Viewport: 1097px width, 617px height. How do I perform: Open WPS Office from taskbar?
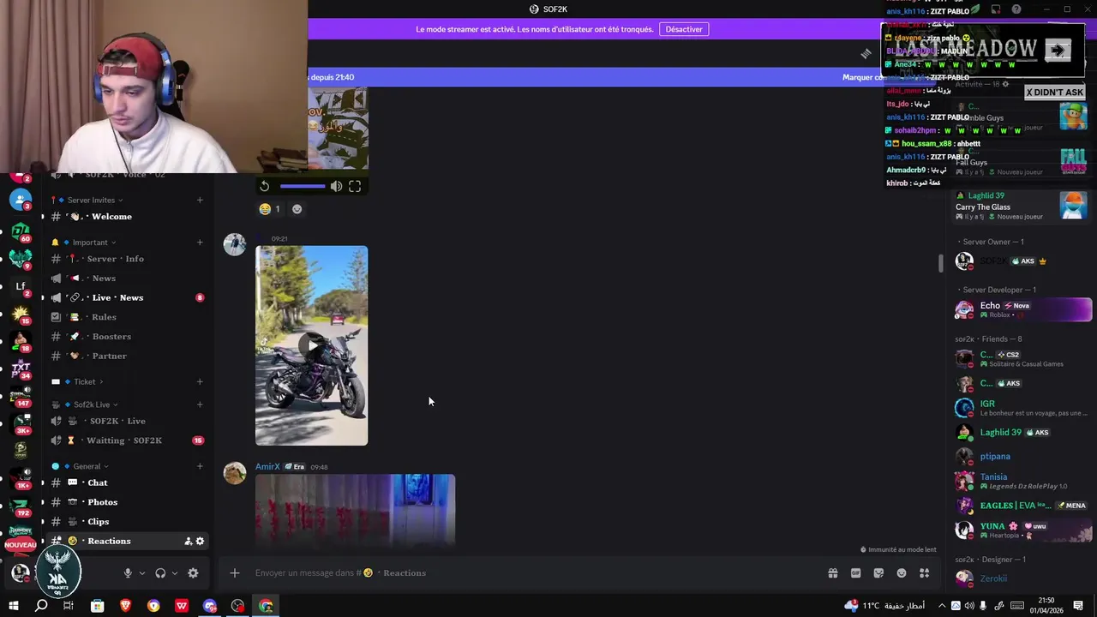(x=182, y=606)
